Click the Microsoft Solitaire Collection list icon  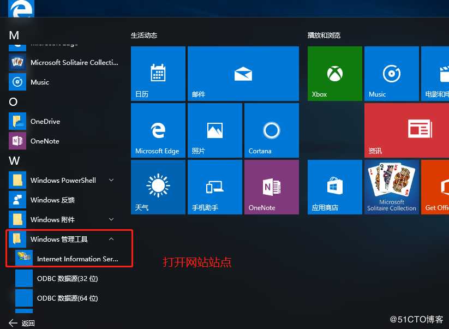click(x=17, y=62)
